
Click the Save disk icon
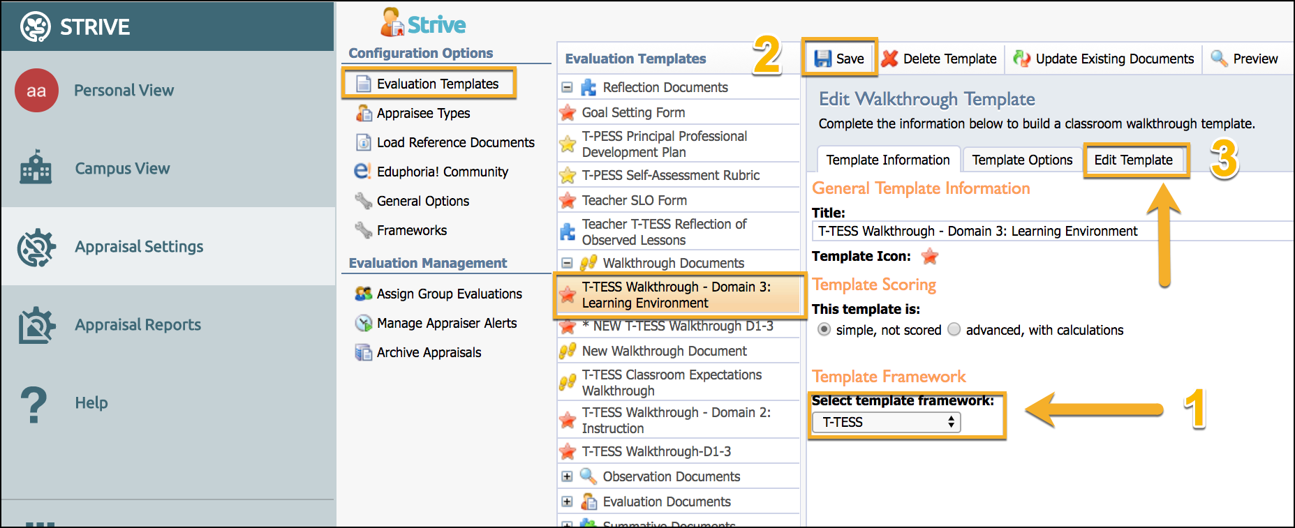(823, 59)
